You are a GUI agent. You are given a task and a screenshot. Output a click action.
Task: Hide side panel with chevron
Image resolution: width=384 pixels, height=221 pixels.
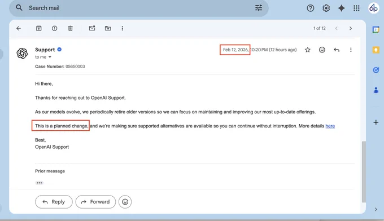tap(376, 210)
